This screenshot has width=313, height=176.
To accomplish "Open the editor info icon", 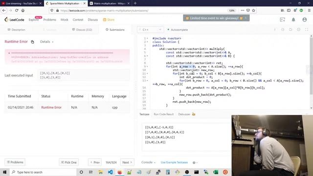I will pos(275,29).
